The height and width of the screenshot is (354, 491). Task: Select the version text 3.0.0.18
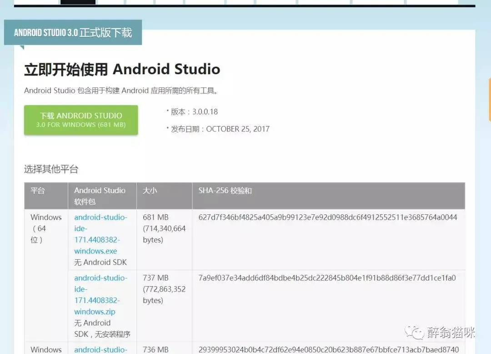click(x=205, y=112)
